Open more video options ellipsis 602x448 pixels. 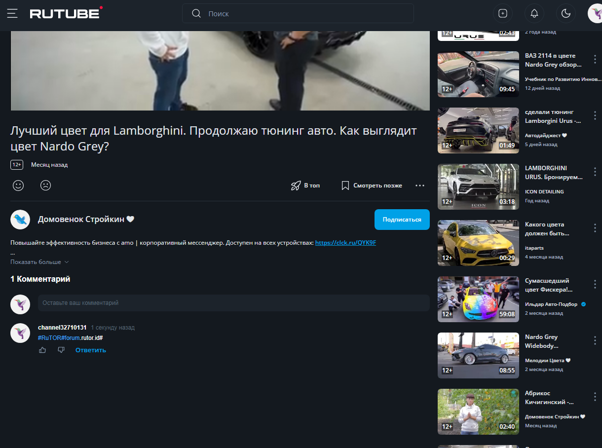pos(420,186)
